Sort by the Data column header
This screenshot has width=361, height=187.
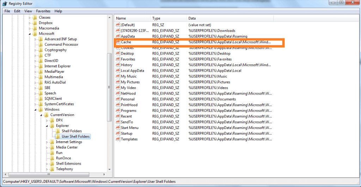[230, 18]
